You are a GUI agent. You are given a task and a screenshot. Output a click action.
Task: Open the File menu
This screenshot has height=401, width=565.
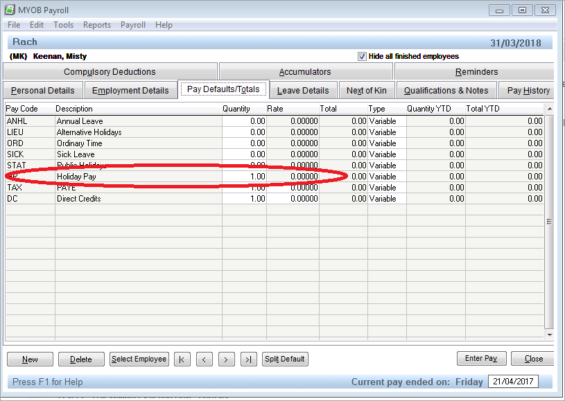14,25
